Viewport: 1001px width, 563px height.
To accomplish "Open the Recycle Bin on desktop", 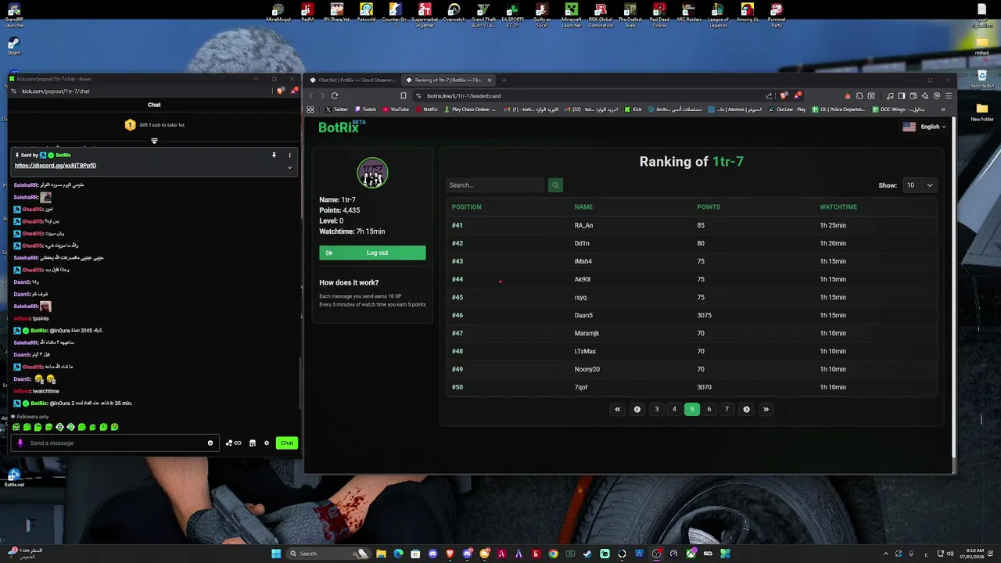I will [x=982, y=78].
